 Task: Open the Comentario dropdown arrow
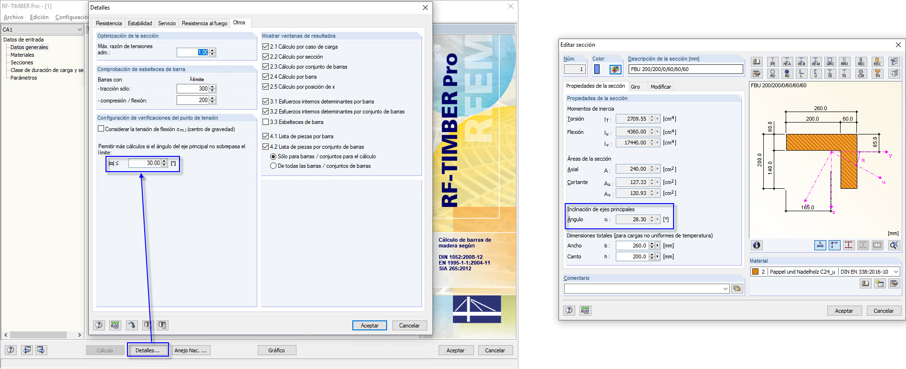click(x=726, y=288)
